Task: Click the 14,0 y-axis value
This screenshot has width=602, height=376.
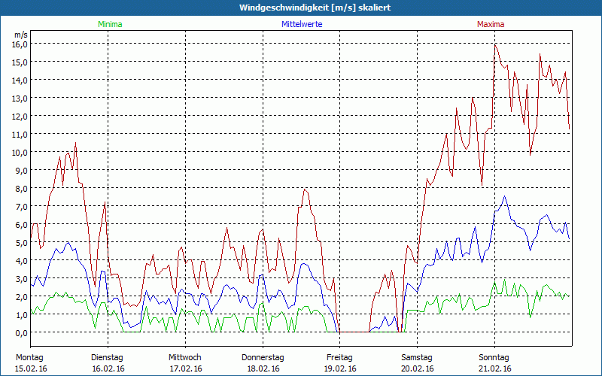Action: (21, 80)
